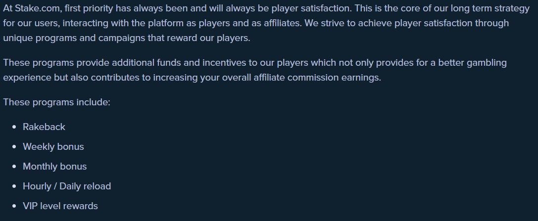This screenshot has width=538, height=221.
Task: Click the bullet point beside Weekly bonus
Action: pyautogui.click(x=14, y=147)
